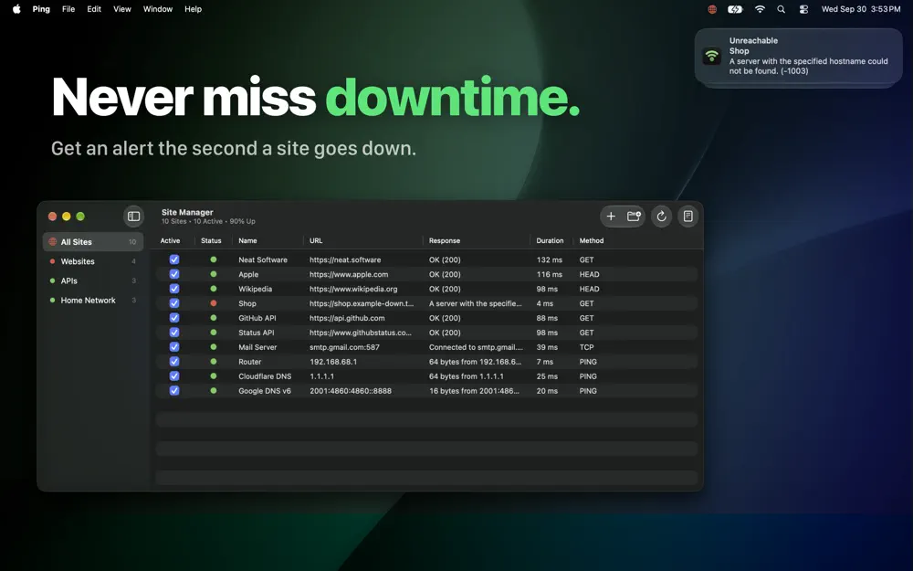Open Control Center icon

[803, 9]
